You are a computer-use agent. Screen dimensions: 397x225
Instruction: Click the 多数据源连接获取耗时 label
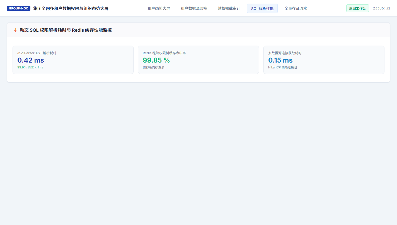(285, 53)
